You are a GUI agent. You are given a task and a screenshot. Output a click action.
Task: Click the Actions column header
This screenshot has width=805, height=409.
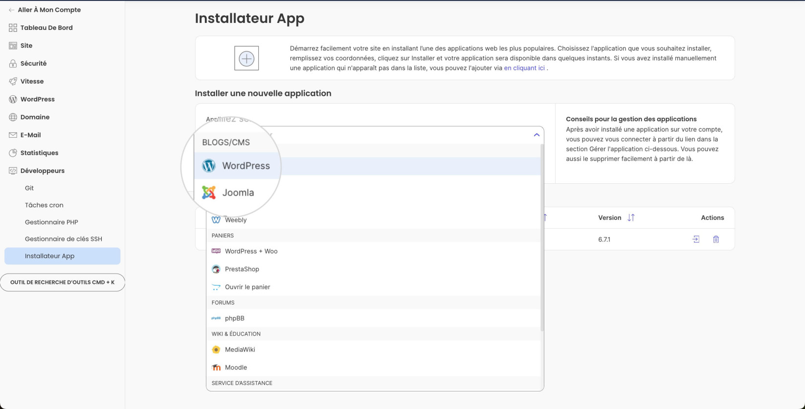pyautogui.click(x=713, y=218)
